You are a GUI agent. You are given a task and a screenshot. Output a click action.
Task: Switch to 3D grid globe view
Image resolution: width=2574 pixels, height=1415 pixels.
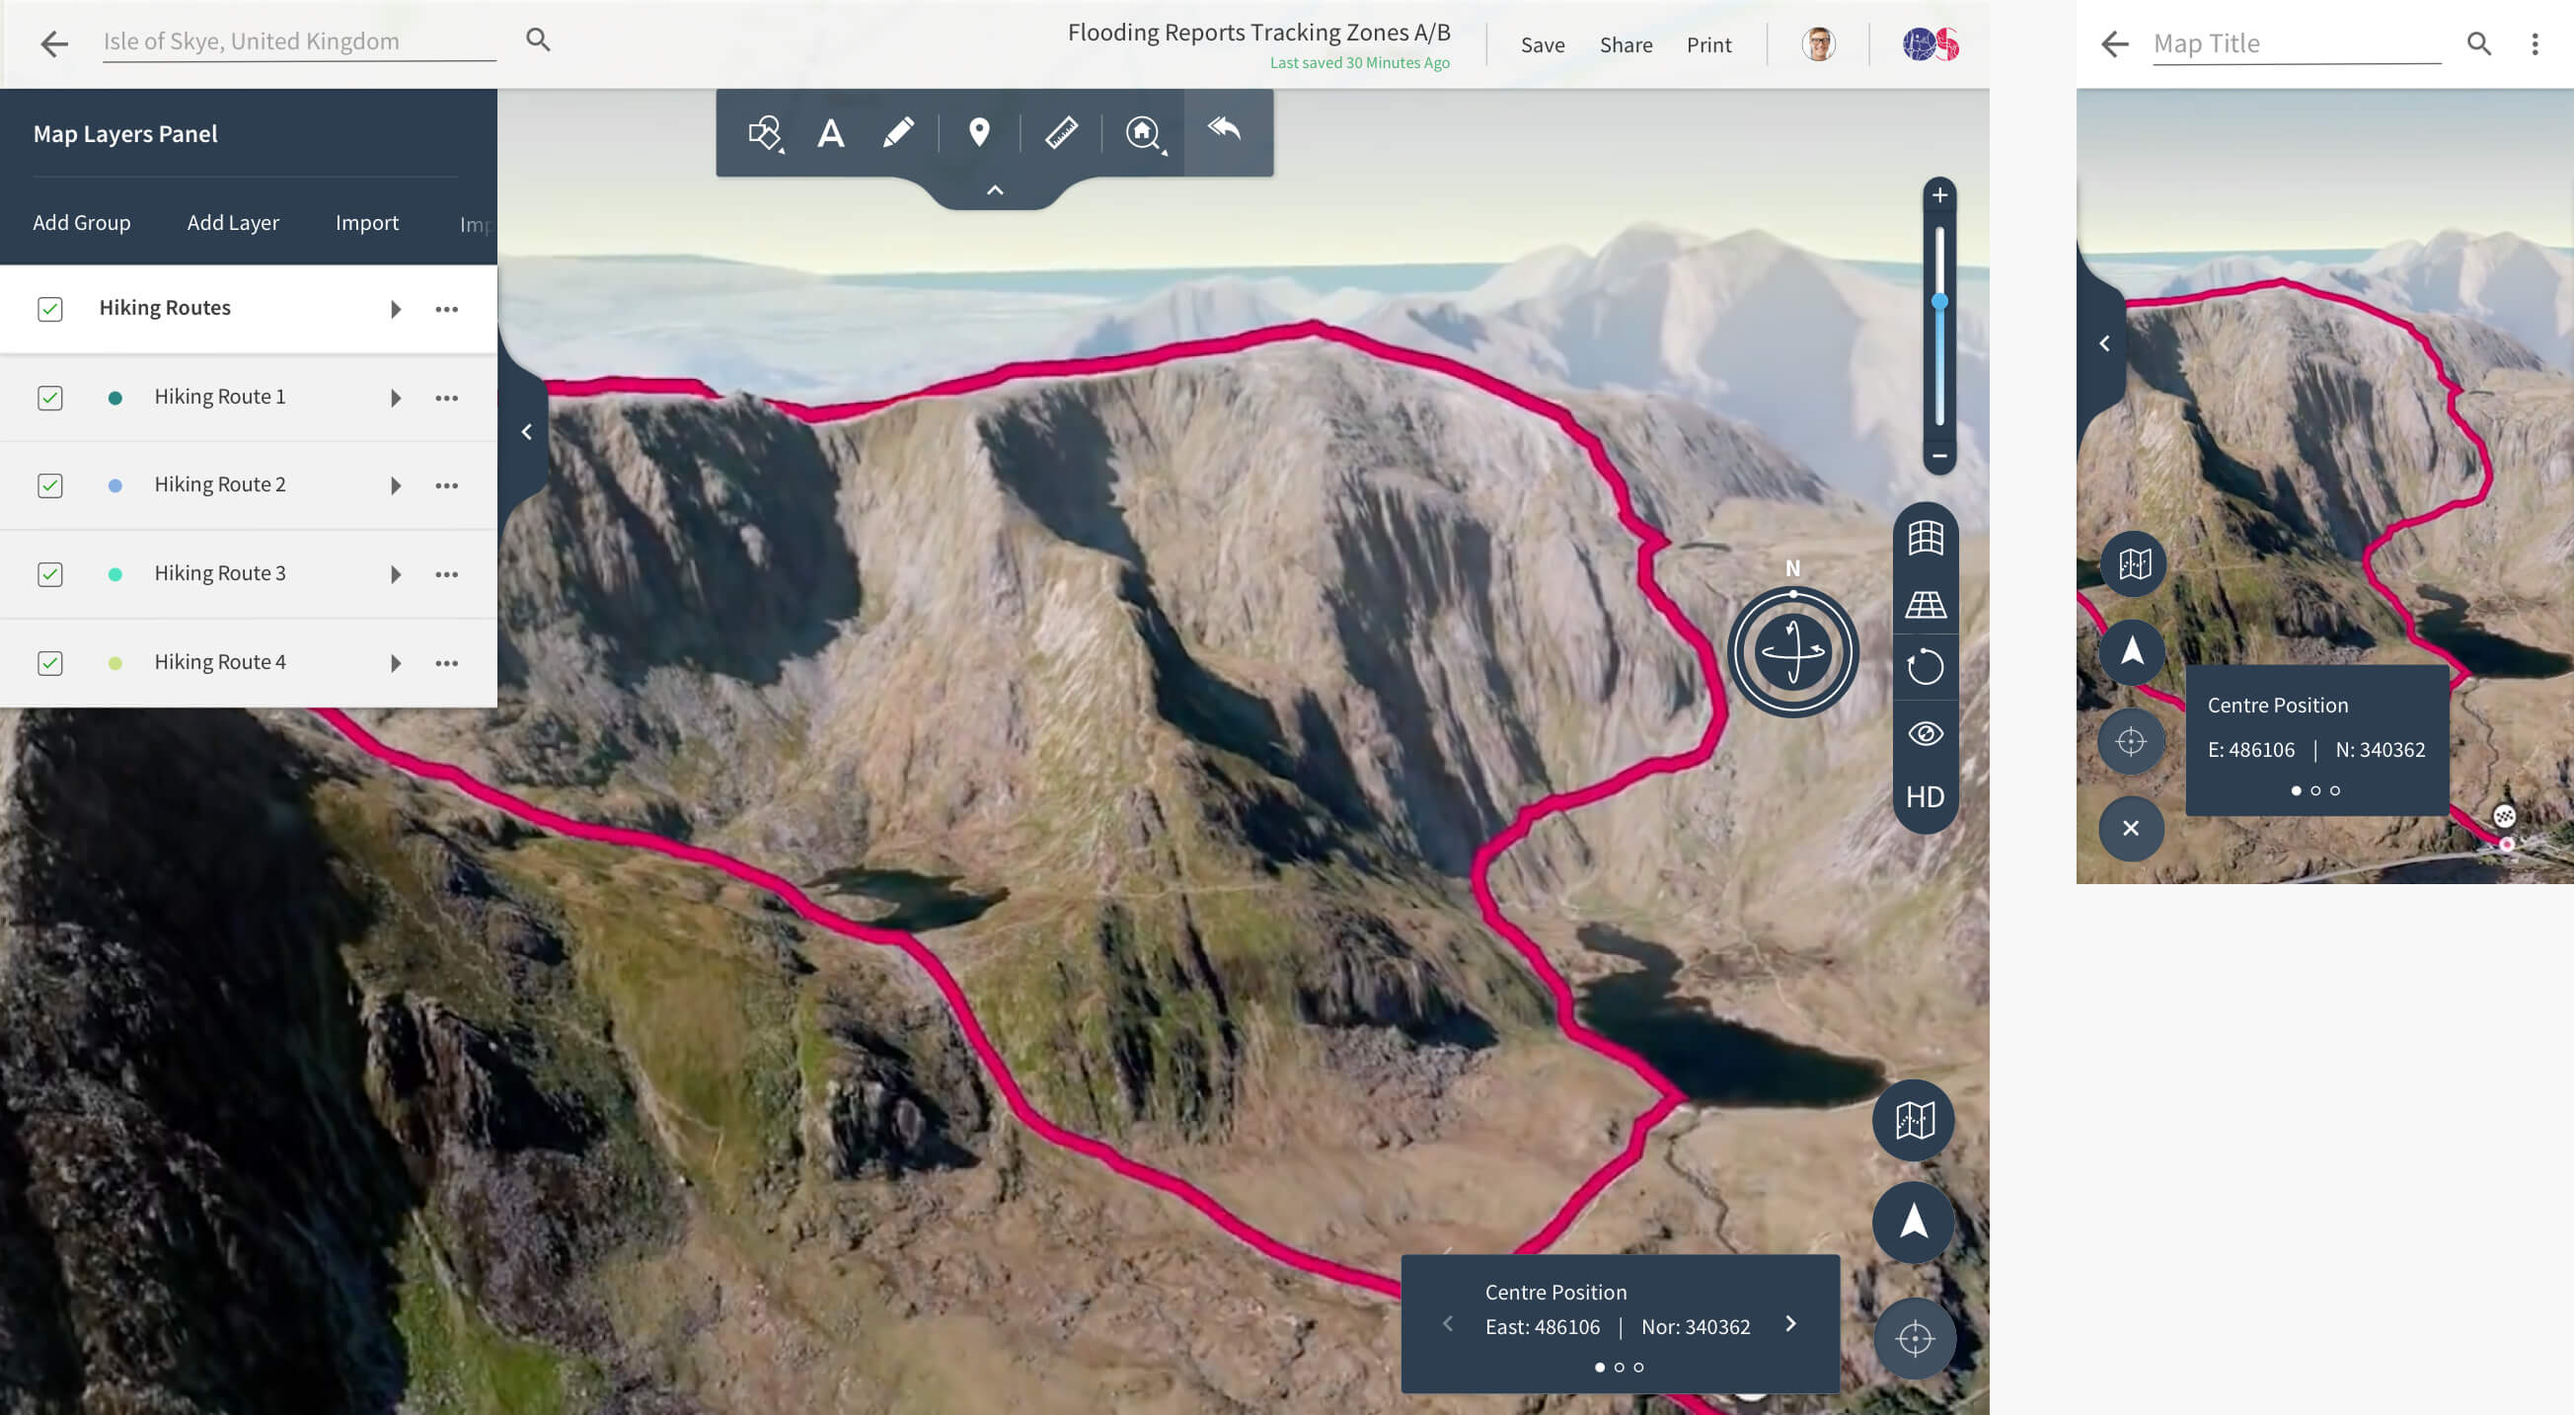pos(1926,538)
